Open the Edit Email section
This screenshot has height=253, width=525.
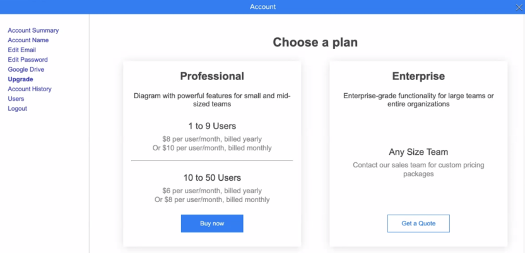click(x=22, y=50)
